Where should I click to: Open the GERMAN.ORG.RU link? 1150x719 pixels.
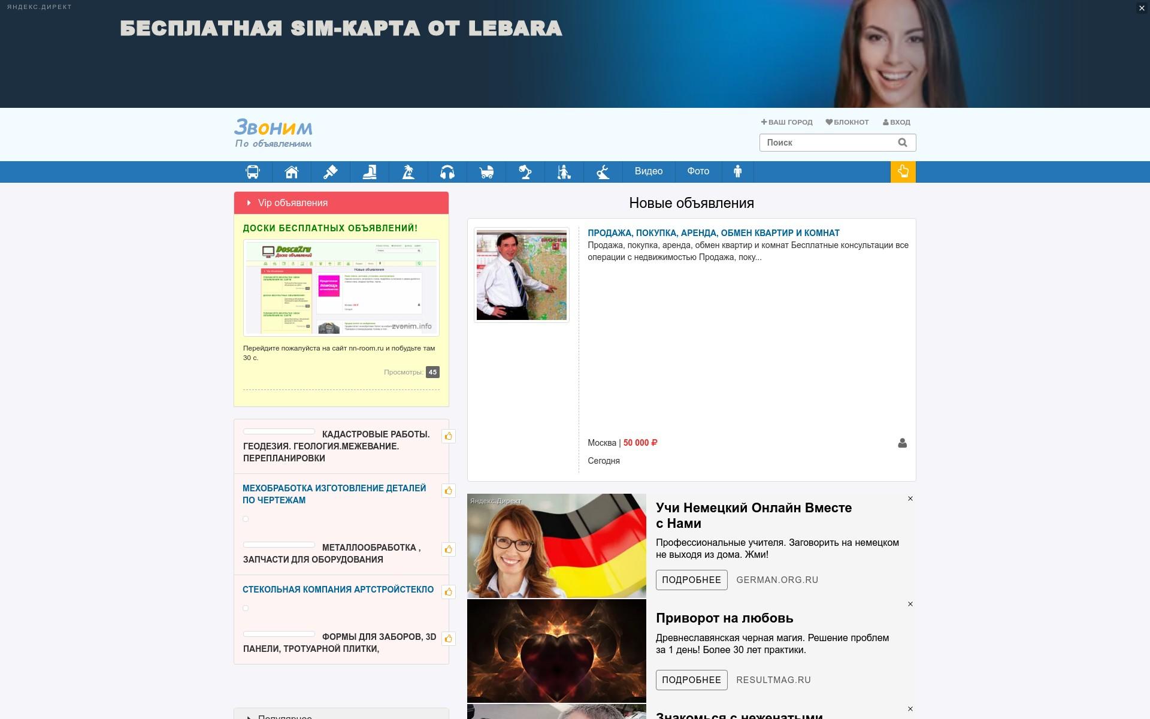pos(777,580)
